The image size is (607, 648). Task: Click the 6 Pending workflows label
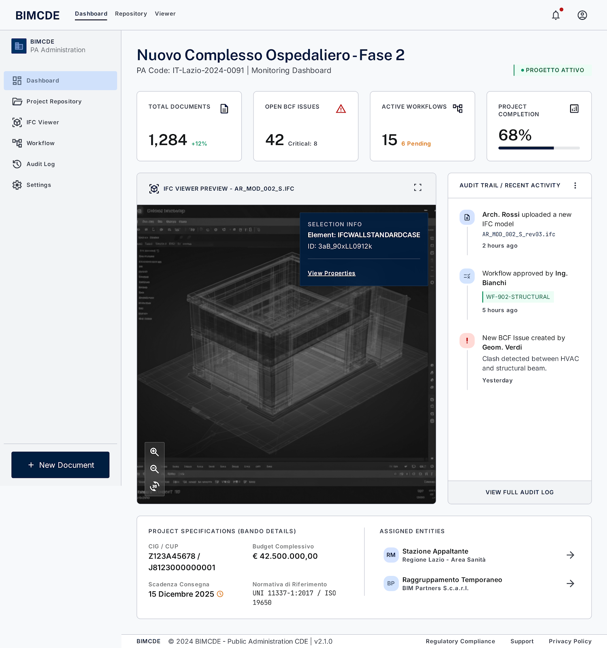[x=416, y=144]
